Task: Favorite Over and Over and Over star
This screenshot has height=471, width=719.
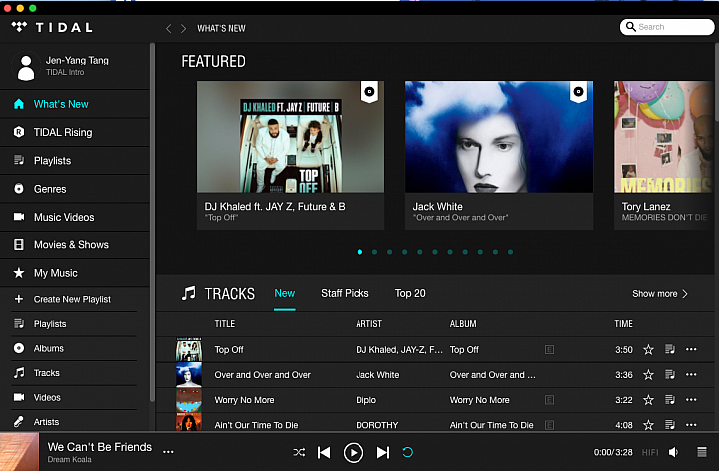Action: [648, 375]
